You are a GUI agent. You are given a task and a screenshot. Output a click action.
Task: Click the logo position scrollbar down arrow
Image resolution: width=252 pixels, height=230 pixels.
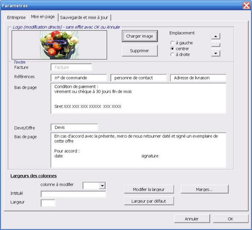(216, 53)
